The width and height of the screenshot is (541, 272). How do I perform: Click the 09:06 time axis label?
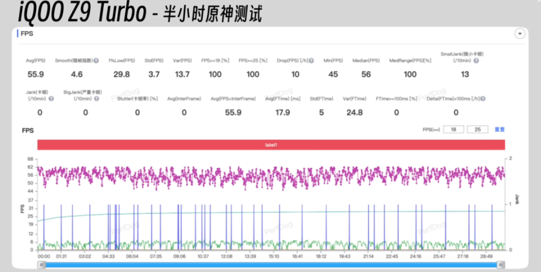[x=179, y=256]
